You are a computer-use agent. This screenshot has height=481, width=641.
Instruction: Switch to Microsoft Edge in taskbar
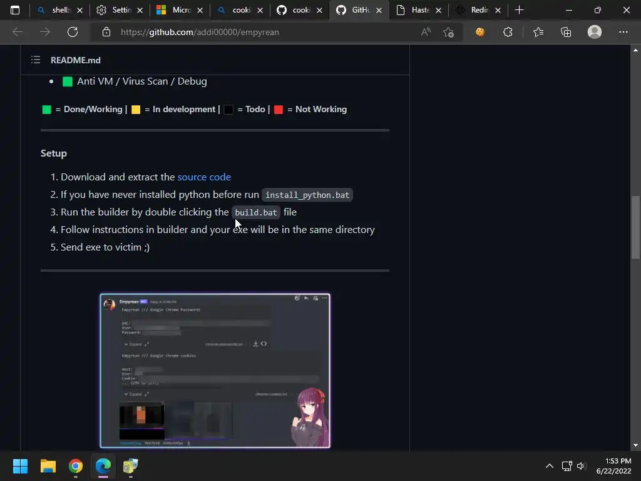click(103, 466)
